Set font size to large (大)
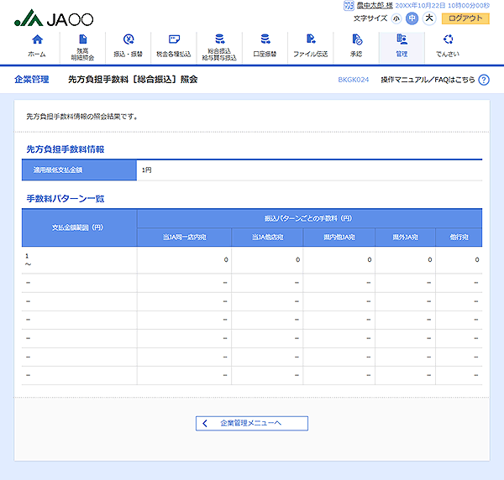The height and width of the screenshot is (480, 504). pyautogui.click(x=428, y=18)
